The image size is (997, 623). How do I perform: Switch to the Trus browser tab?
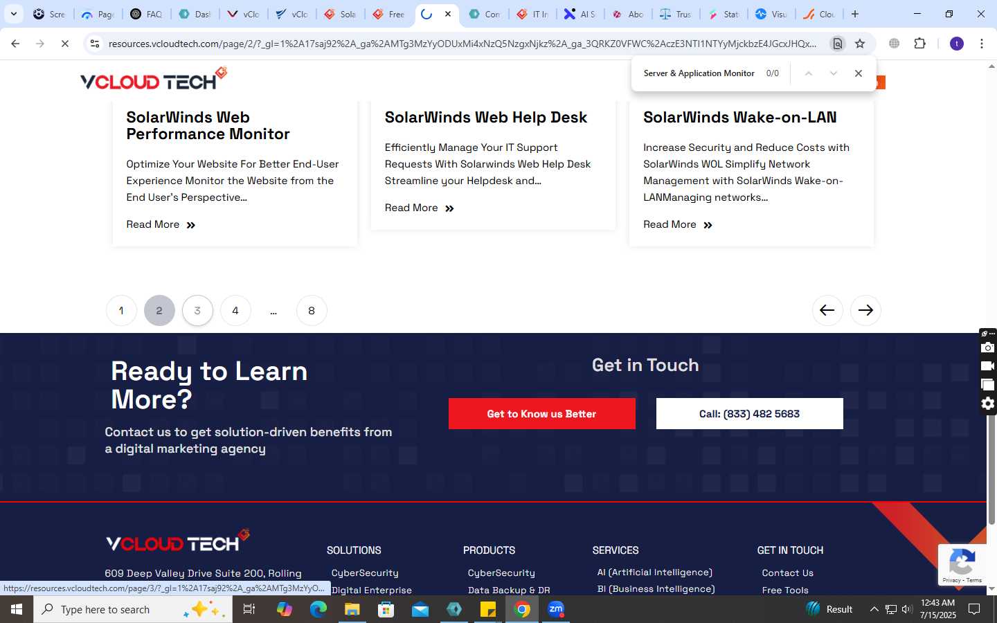676,14
